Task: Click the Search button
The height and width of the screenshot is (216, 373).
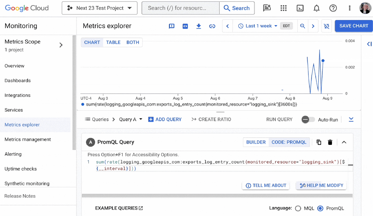Action: click(237, 8)
